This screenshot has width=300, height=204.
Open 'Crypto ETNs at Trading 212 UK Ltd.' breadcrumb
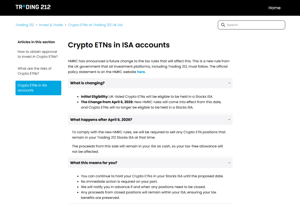point(96,25)
